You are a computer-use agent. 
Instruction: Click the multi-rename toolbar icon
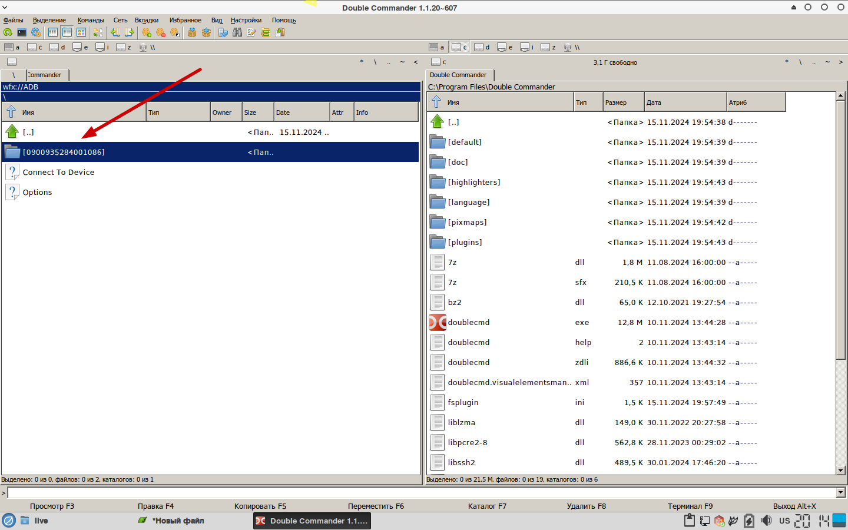click(x=223, y=32)
